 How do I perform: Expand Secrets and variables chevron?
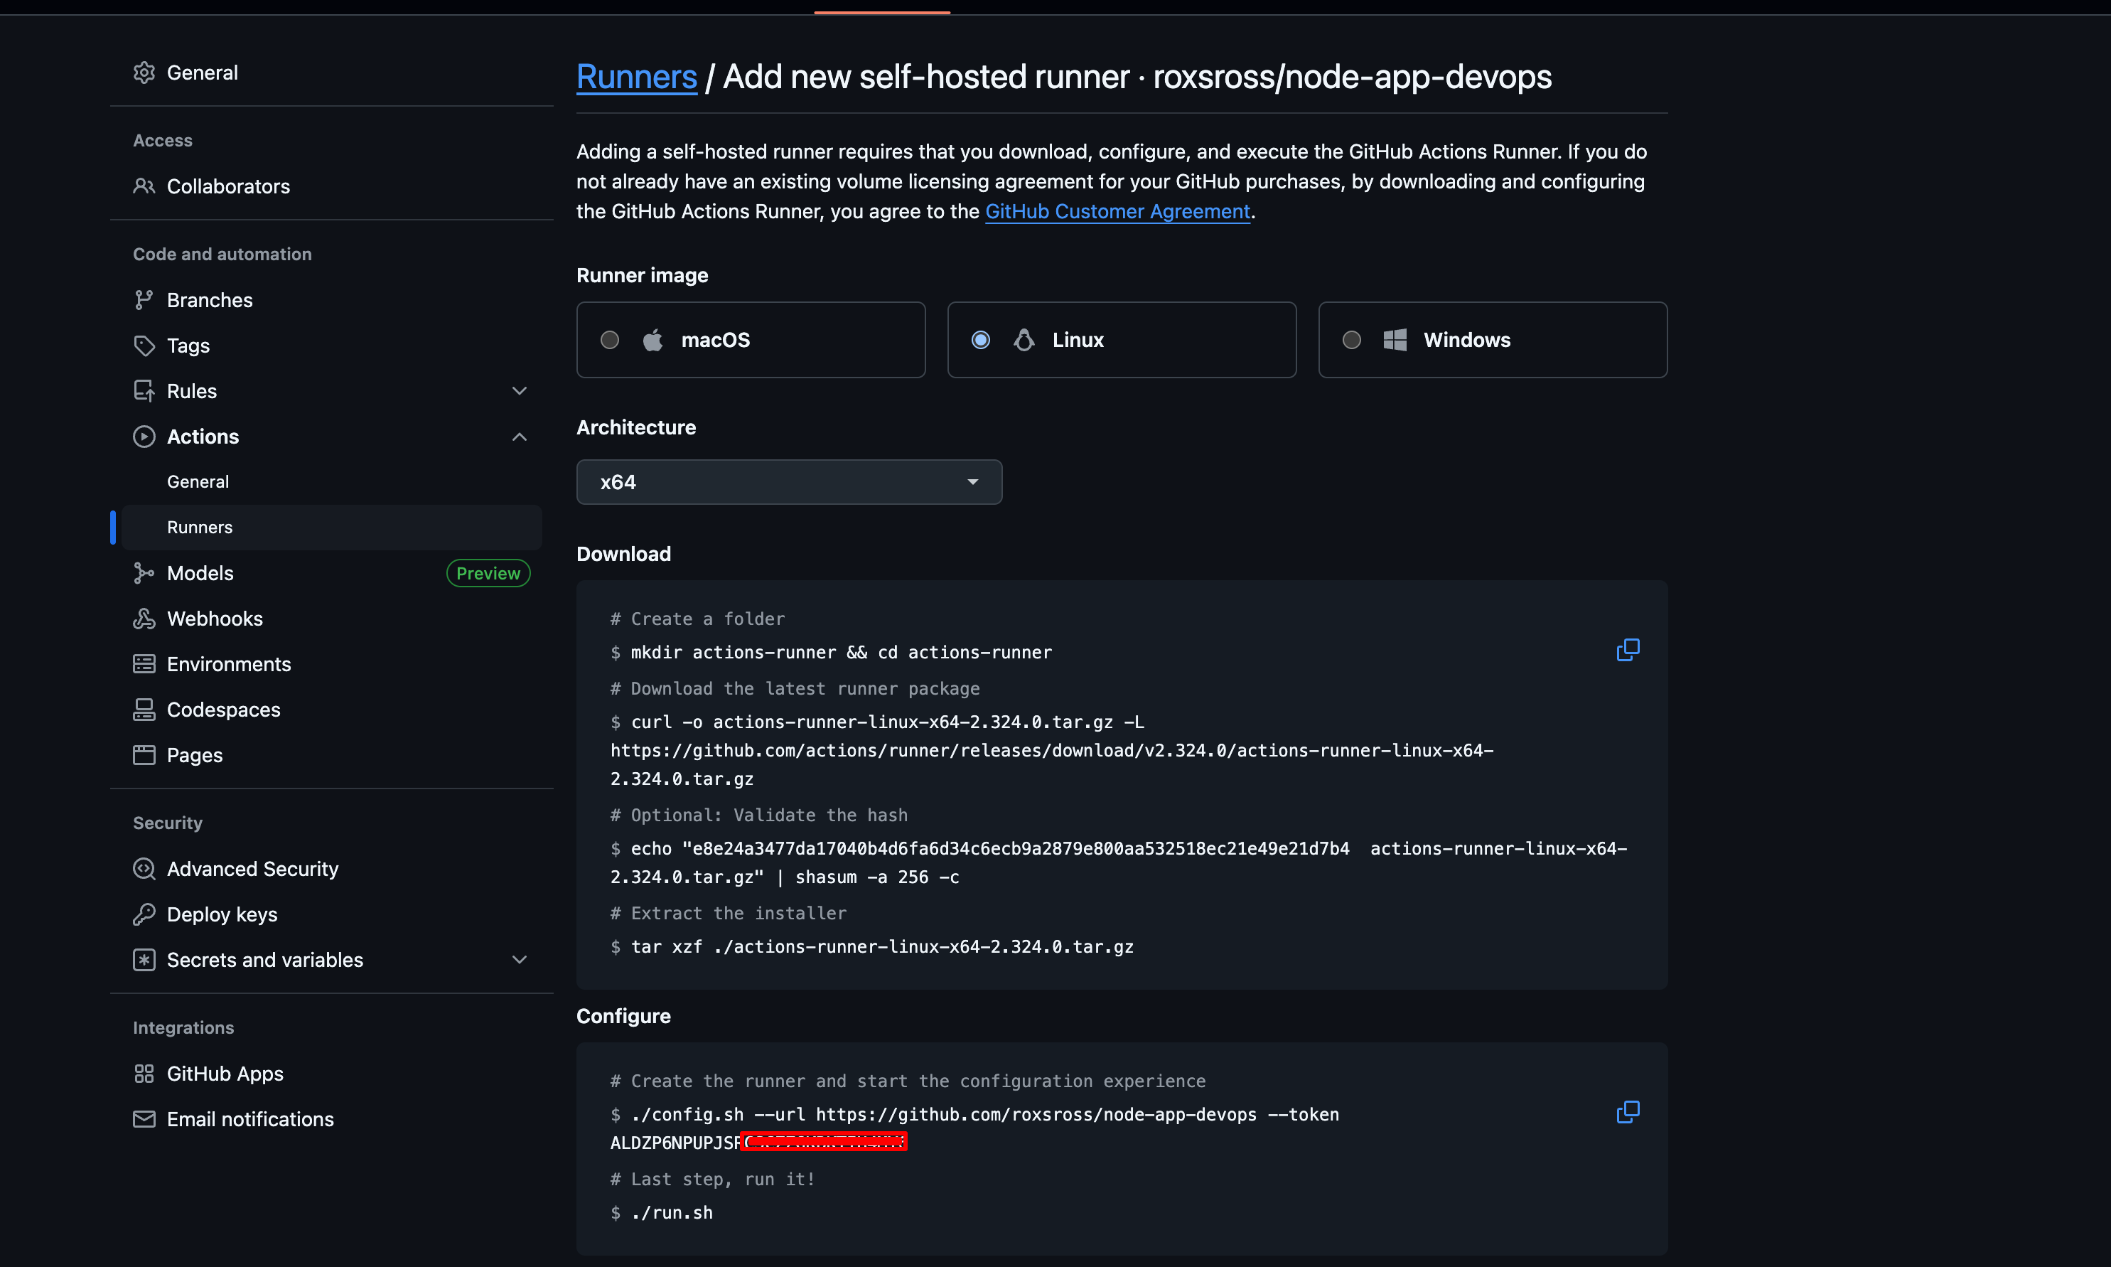coord(519,960)
